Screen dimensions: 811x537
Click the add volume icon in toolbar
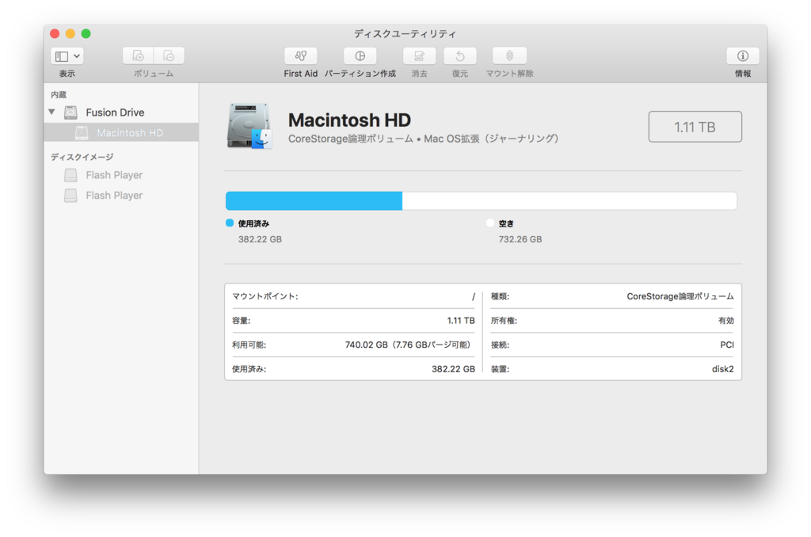pos(136,55)
